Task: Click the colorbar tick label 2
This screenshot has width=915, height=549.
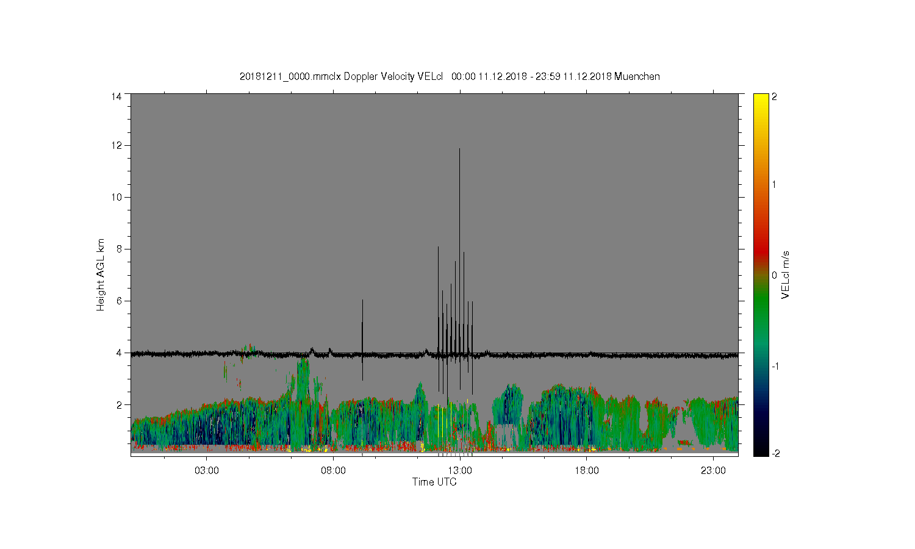Action: (x=775, y=96)
